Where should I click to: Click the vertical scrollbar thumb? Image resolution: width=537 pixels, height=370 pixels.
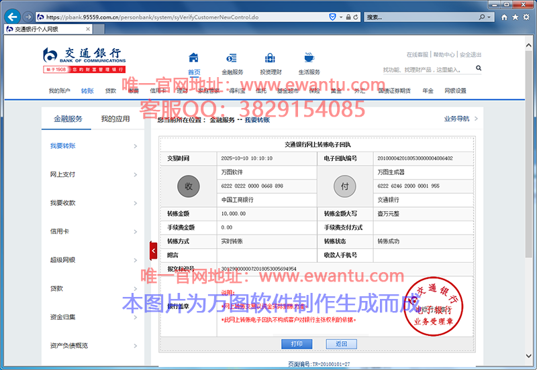(528, 154)
